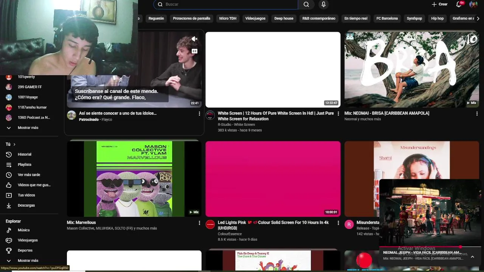Open Led Lights Pink video thumbnail

pos(273,179)
